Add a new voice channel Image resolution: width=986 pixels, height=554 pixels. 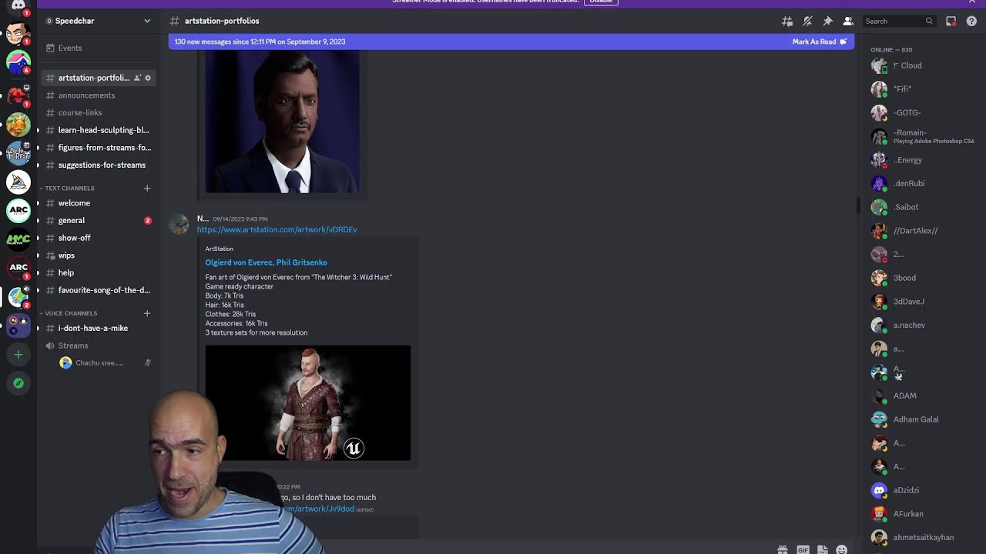[x=147, y=313]
